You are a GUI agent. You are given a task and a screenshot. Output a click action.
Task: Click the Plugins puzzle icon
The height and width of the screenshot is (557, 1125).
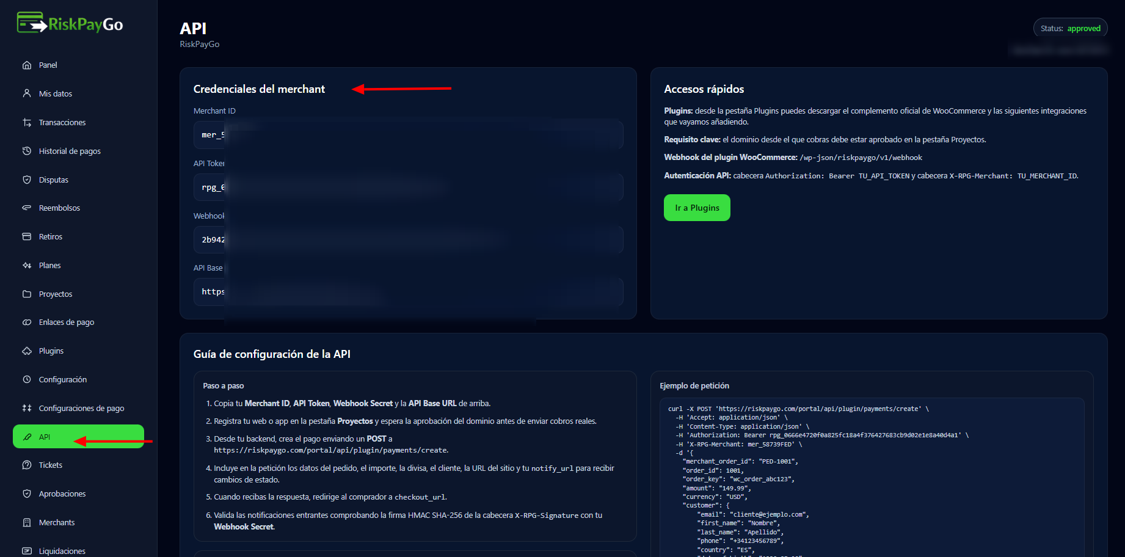27,351
